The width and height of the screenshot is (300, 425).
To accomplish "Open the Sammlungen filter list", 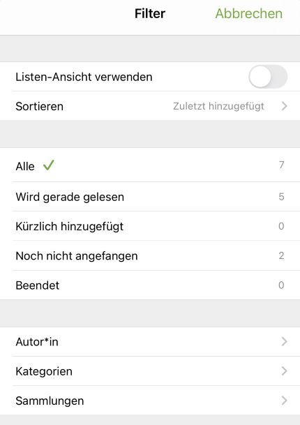I will 150,401.
